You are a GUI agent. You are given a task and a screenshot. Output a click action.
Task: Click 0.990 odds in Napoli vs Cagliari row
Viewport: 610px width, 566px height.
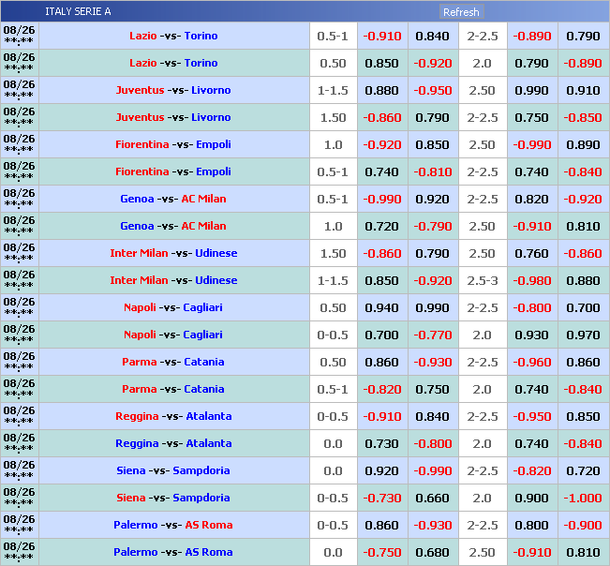coord(432,308)
